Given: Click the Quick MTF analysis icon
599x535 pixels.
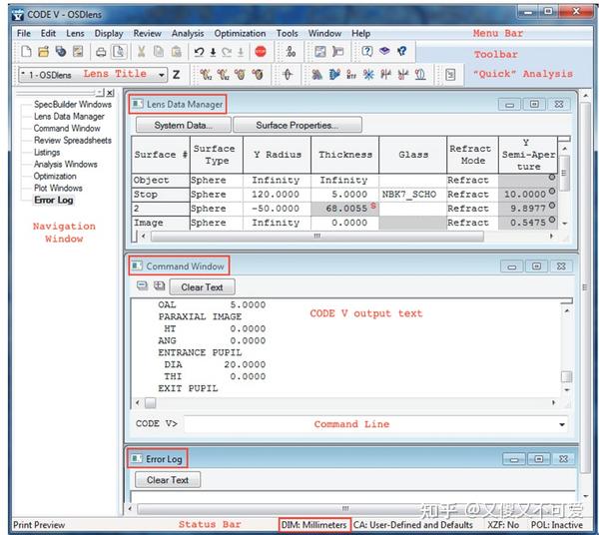Looking at the screenshot, I should coord(351,74).
